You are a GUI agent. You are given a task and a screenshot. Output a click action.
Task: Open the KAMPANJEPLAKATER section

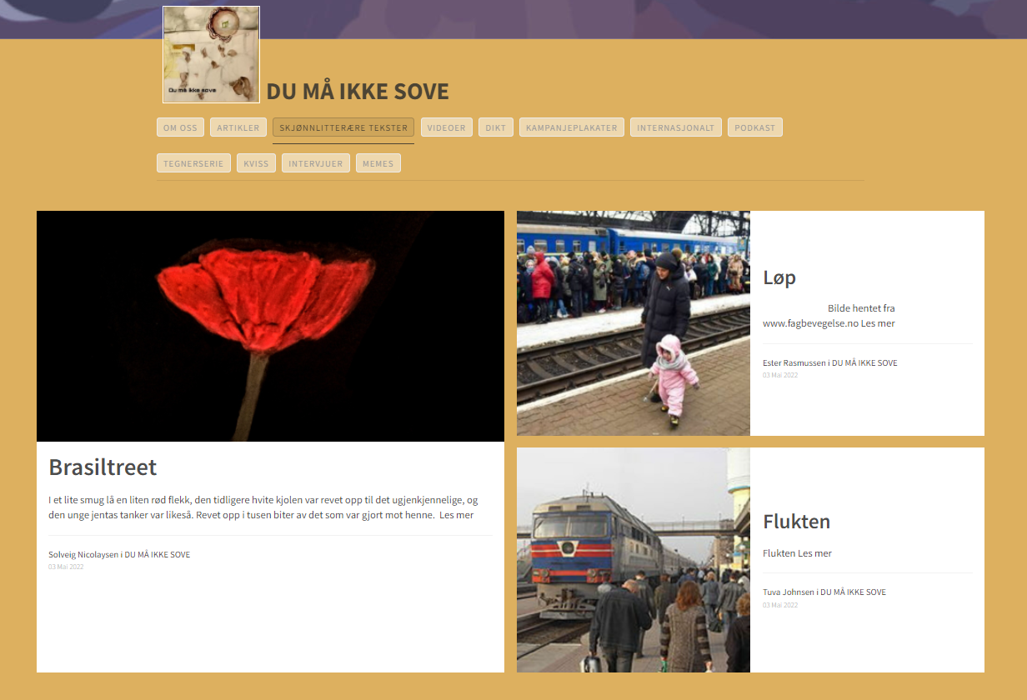pyautogui.click(x=572, y=127)
